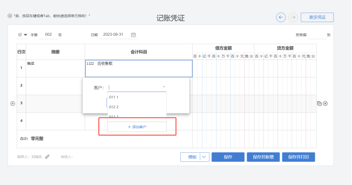Click the 摘要 column header

click(55, 52)
